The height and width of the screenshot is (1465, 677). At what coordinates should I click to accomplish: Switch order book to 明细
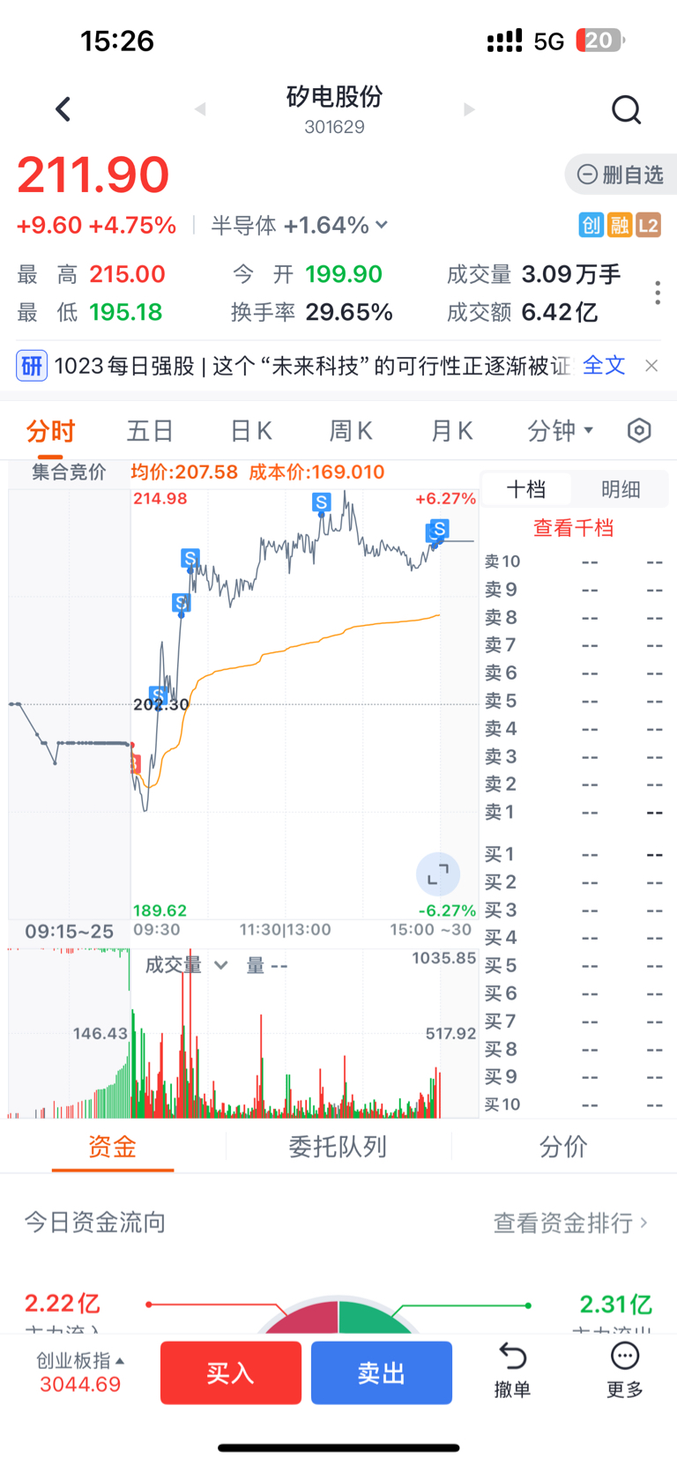click(x=621, y=489)
